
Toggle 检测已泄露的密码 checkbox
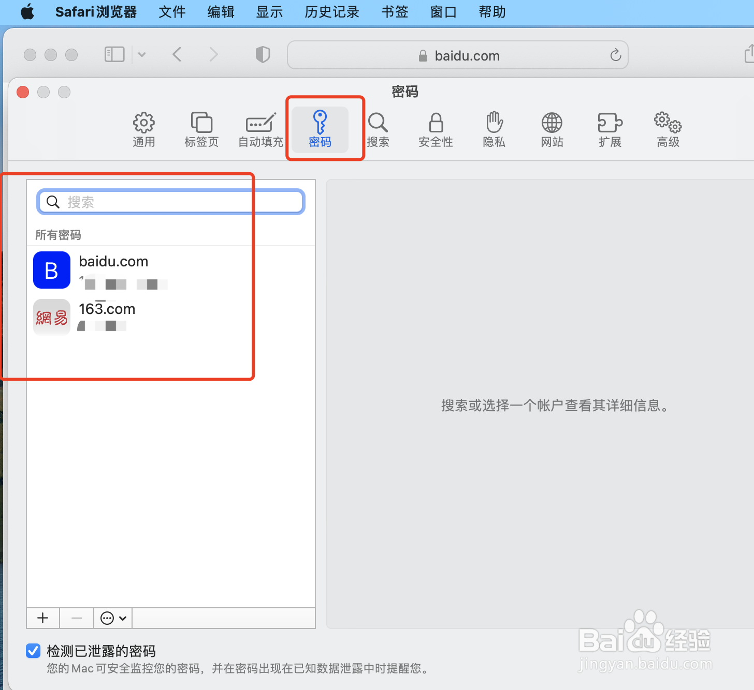pyautogui.click(x=33, y=651)
